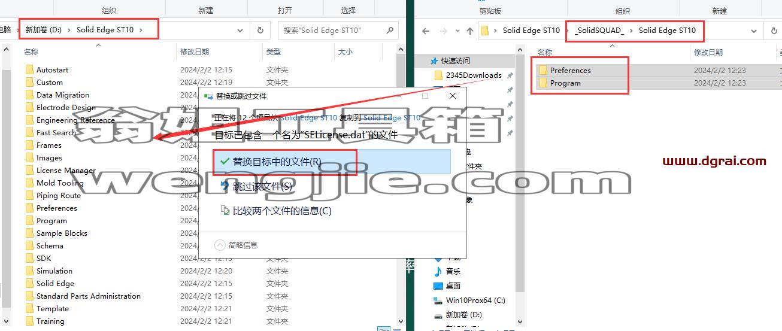
Task: Open 桌面 in navigation pane
Action: pos(453,286)
